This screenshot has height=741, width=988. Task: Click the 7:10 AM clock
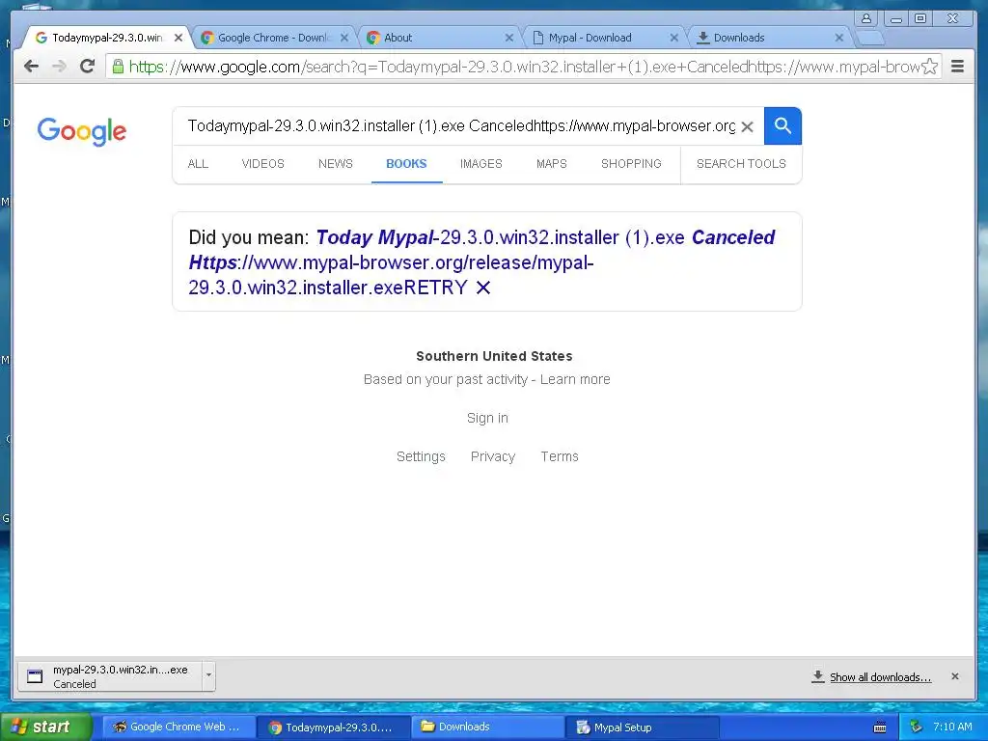pos(952,727)
